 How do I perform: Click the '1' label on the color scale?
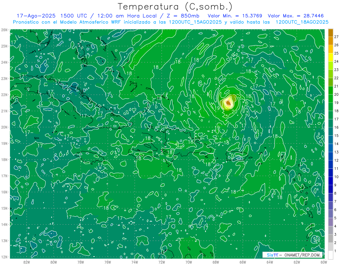click(x=336, y=251)
